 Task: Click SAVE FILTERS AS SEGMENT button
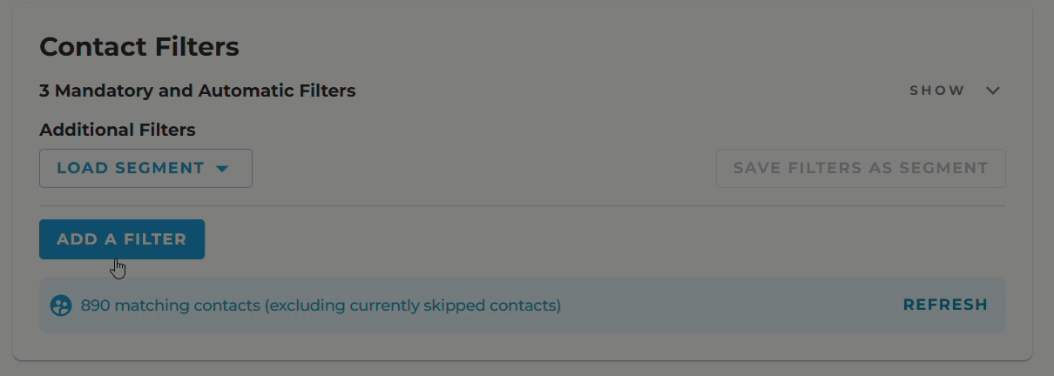pyautogui.click(x=861, y=168)
